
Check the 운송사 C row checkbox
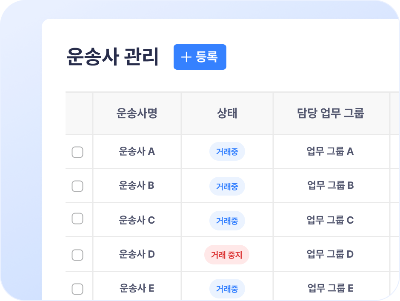(77, 219)
